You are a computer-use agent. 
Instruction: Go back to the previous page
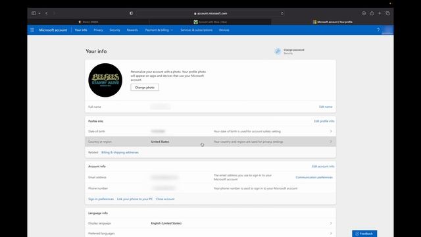(x=47, y=13)
